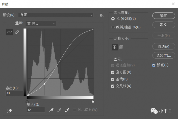This screenshot has height=119, width=178.
Task: Activate the on-image adjustment hand tool
Action: [x=10, y=110]
